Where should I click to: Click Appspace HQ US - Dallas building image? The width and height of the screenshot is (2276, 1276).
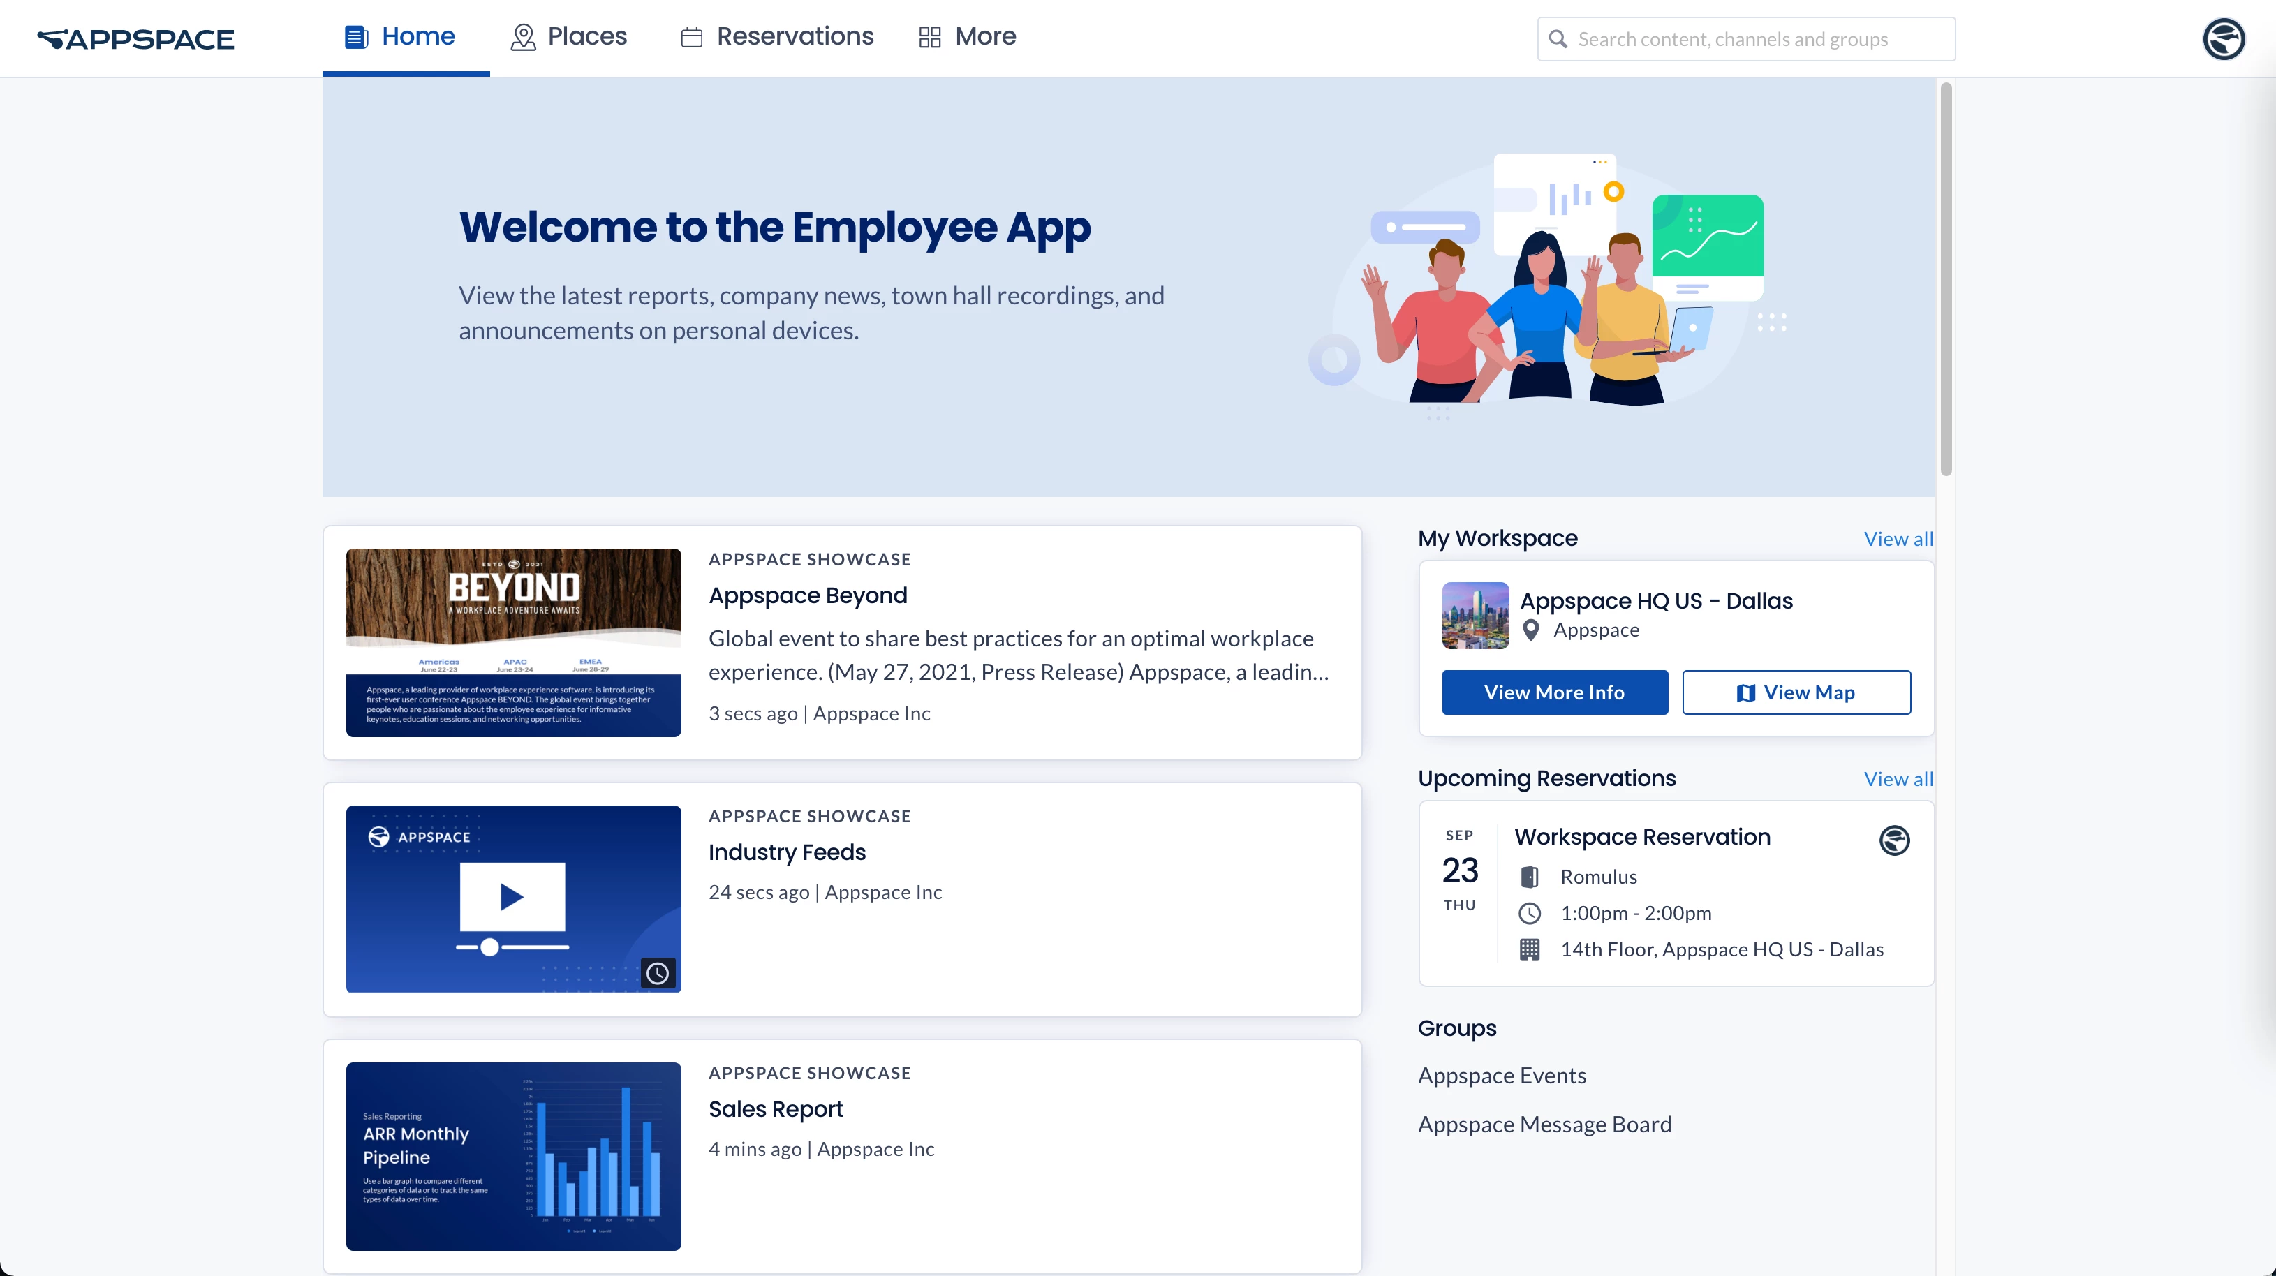[1475, 616]
